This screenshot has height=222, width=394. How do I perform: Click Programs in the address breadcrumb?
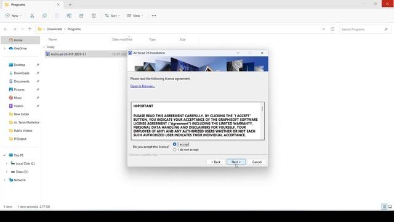tap(74, 29)
